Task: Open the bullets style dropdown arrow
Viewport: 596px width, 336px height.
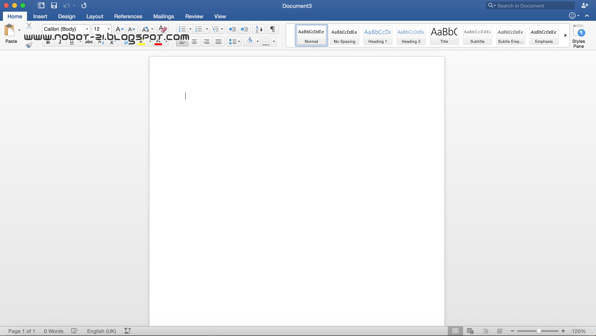Action: coord(190,29)
